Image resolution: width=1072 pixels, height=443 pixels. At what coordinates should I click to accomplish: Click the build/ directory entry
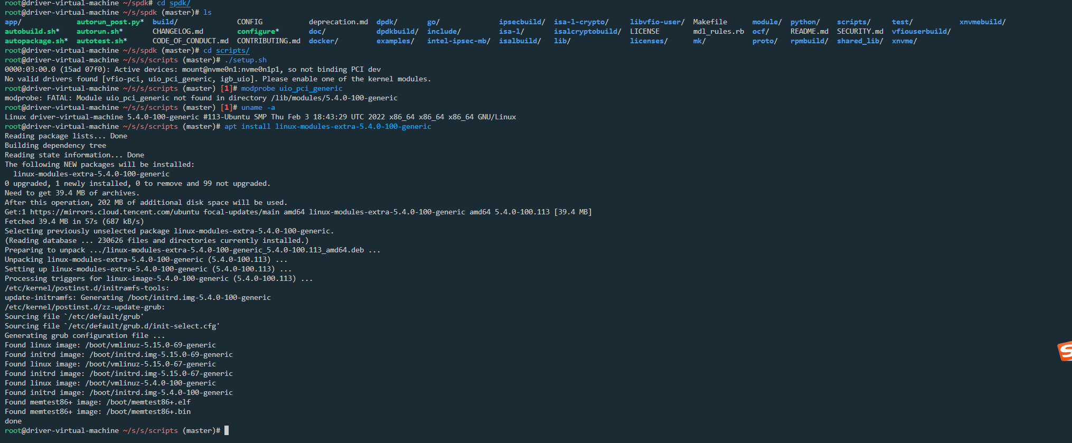pos(165,22)
